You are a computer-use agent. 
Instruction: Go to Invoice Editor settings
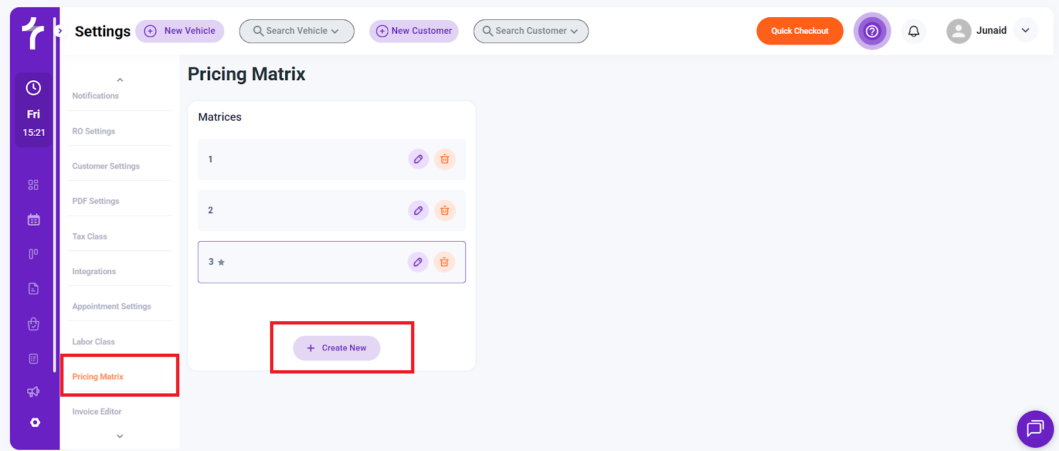tap(97, 412)
